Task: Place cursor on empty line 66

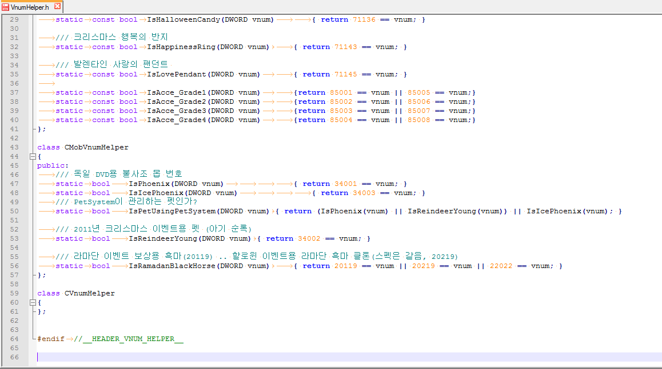Action: (x=349, y=357)
